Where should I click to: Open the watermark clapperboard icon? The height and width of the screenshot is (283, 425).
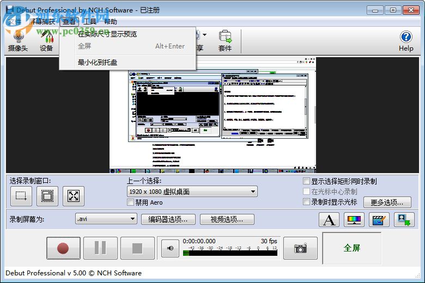[379, 220]
